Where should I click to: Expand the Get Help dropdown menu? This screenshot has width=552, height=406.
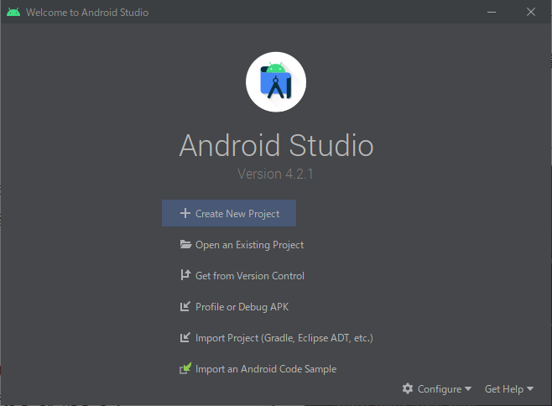pyautogui.click(x=509, y=388)
